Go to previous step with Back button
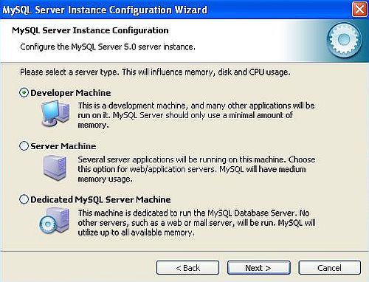Image resolution: width=369 pixels, height=282 pixels. 187,268
